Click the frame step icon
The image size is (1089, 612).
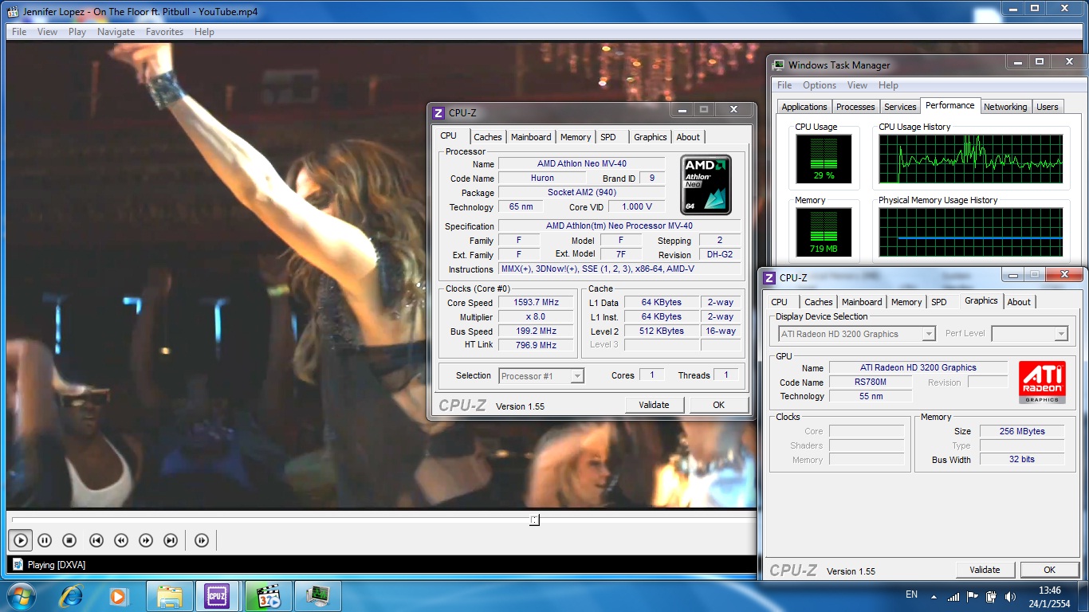202,540
